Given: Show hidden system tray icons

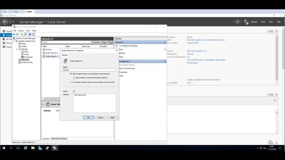Looking at the screenshot, I should pos(257,148).
